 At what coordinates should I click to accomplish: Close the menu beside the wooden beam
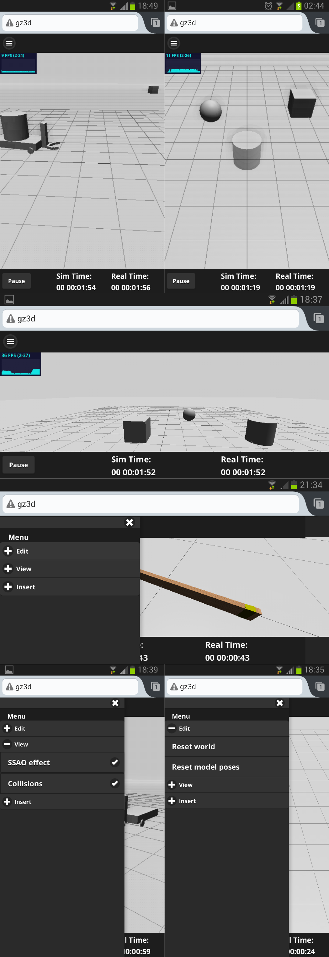click(x=129, y=522)
